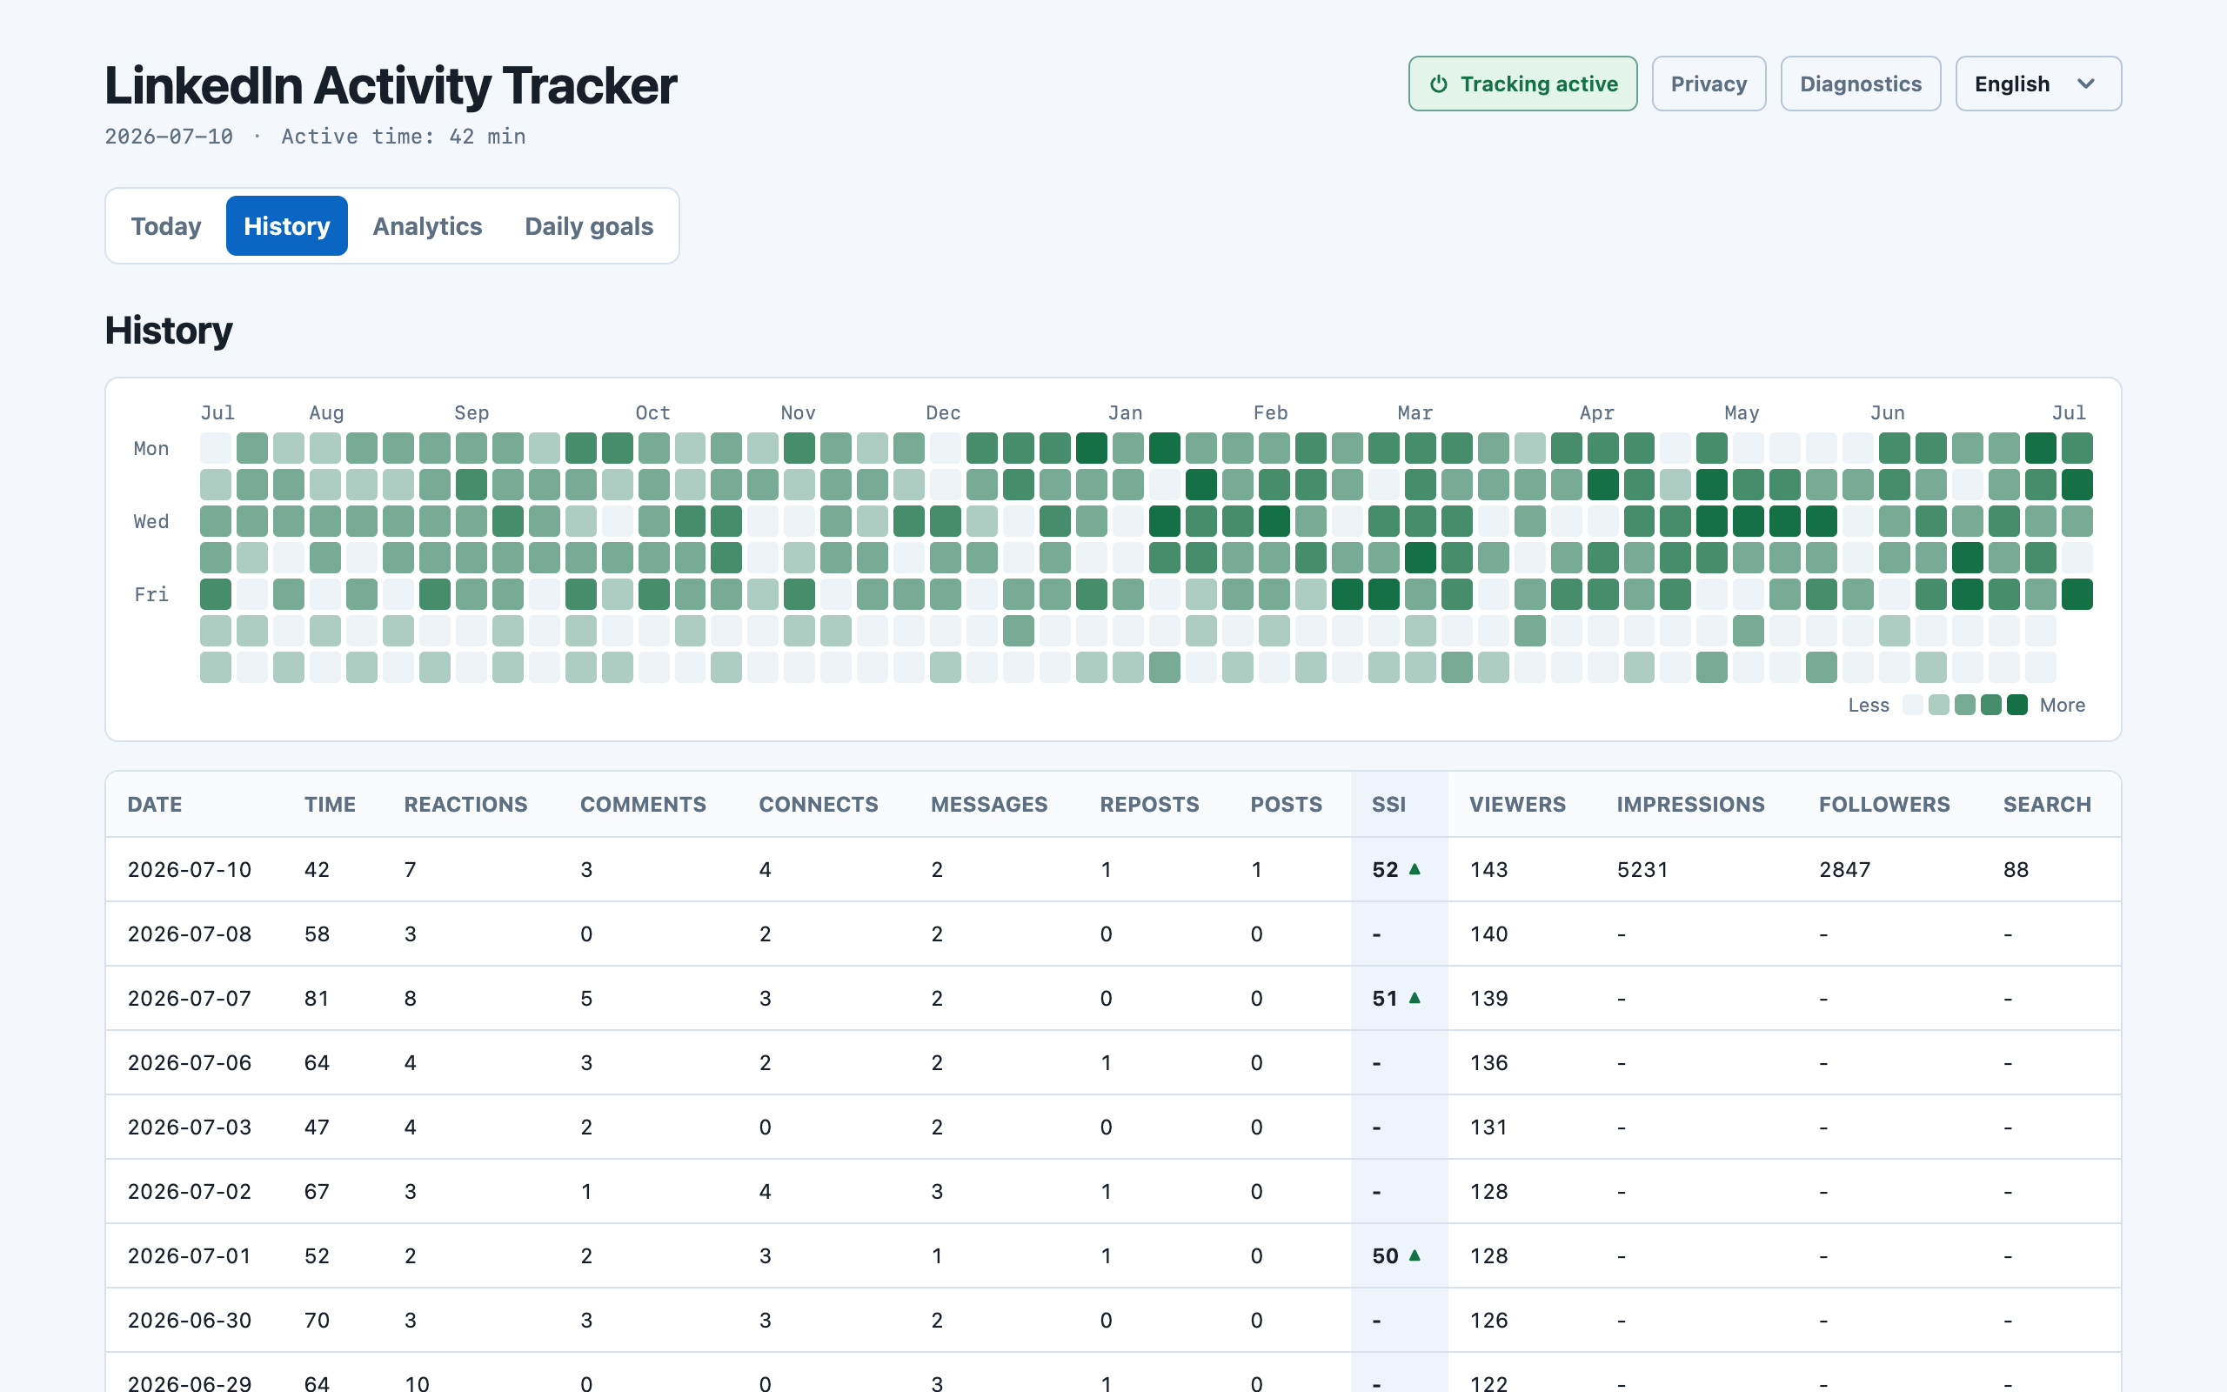
Task: Switch to the Today tab
Action: click(x=165, y=225)
